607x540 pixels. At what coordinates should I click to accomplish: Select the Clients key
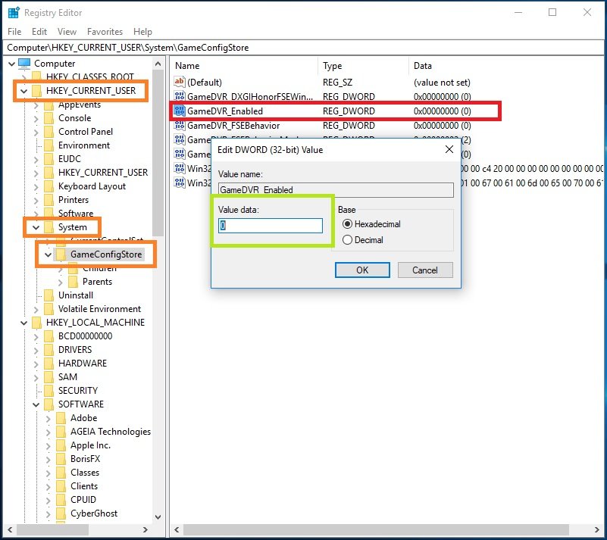point(84,485)
